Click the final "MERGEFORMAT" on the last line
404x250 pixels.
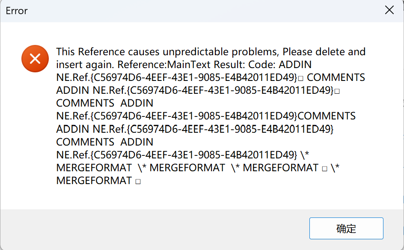click(x=94, y=181)
